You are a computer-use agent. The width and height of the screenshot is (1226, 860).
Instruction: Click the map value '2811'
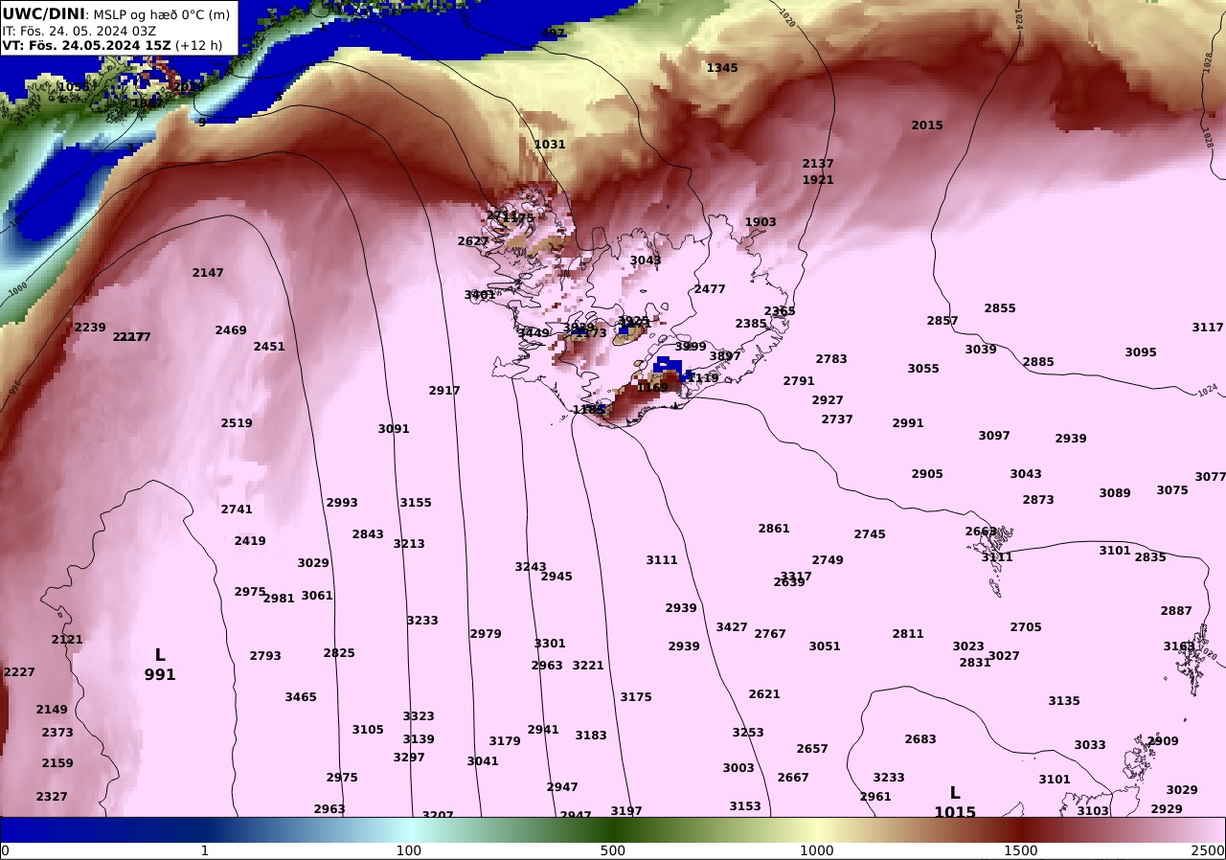[908, 634]
